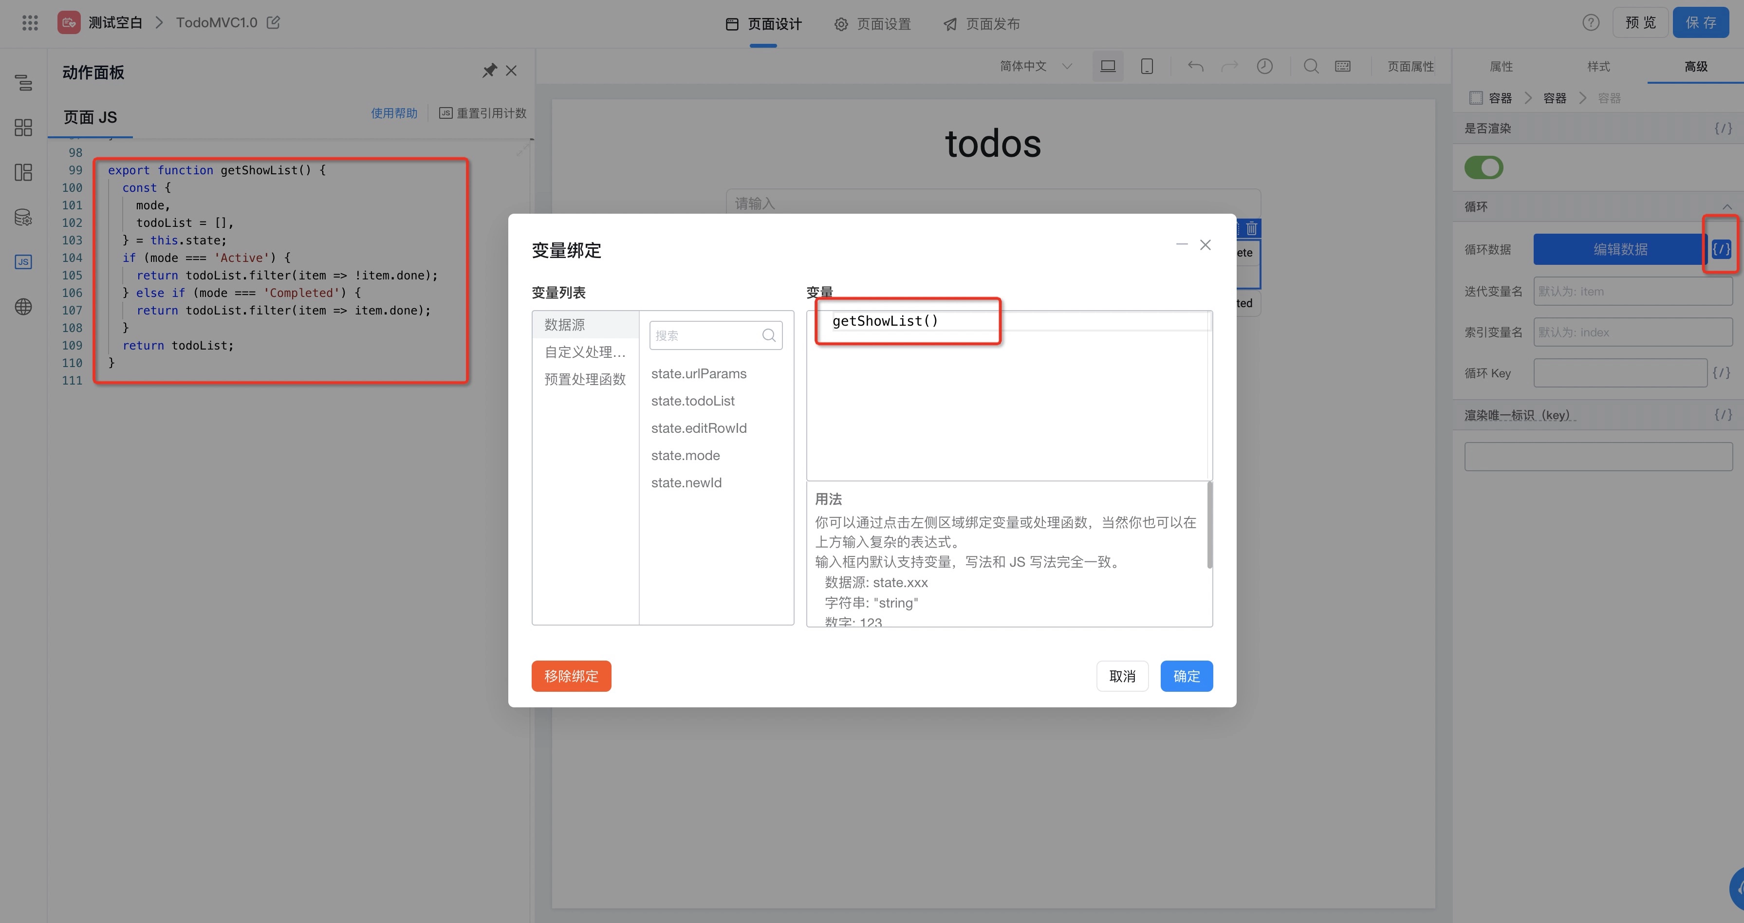Open the 简体中文 language dropdown
This screenshot has height=923, width=1744.
(x=1035, y=66)
